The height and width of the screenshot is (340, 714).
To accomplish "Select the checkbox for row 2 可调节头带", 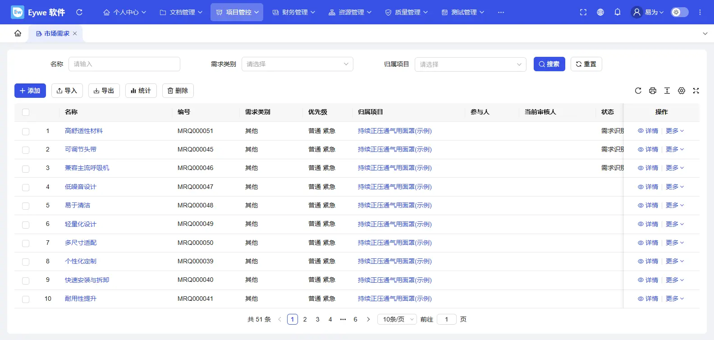I will point(26,150).
